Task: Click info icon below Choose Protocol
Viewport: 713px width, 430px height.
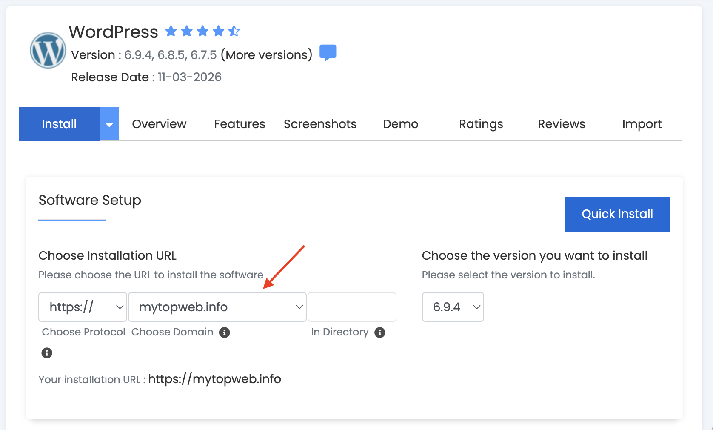Action: click(47, 353)
